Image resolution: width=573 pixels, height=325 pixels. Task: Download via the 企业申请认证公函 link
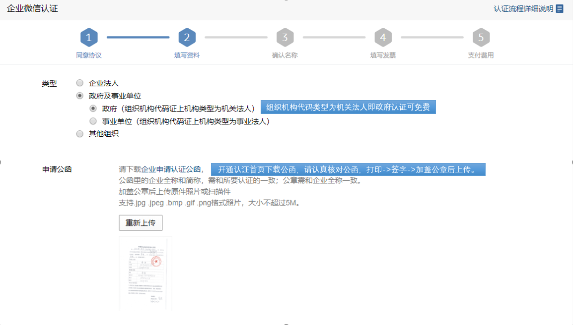[x=171, y=169]
